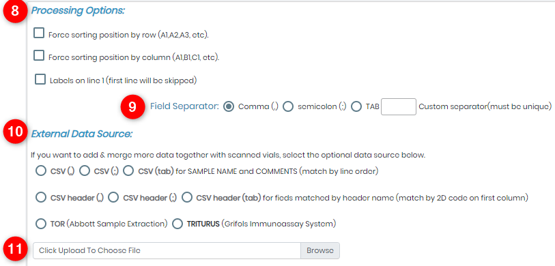Click the Browse button
Viewport: 555px width, 266px height.
click(x=320, y=250)
